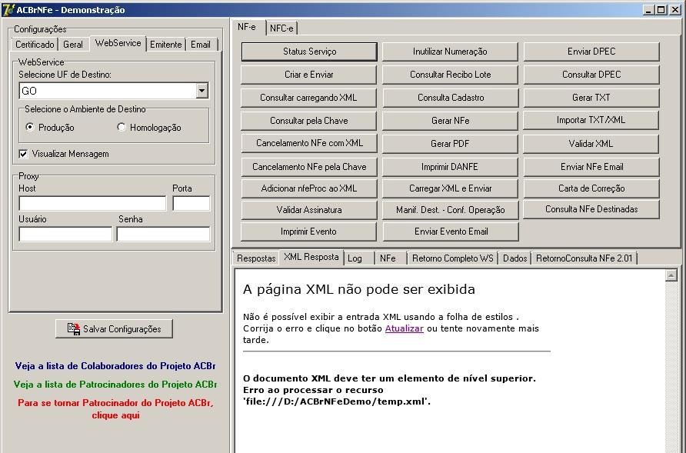Click the Enviar DPEC button

(591, 52)
